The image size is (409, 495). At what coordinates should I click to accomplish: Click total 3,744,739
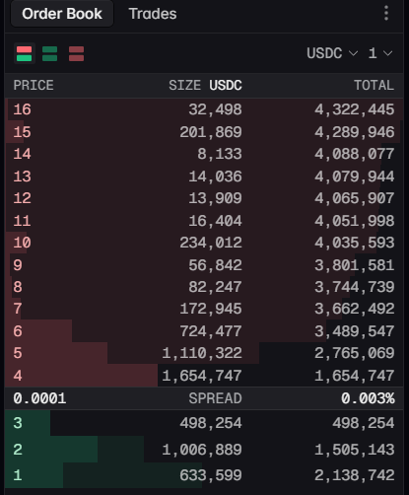[355, 287]
